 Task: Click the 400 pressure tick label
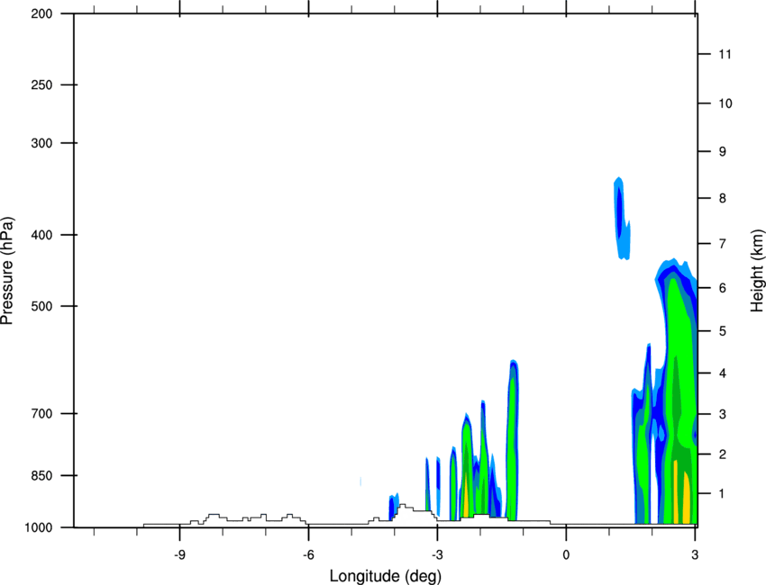pyautogui.click(x=41, y=235)
